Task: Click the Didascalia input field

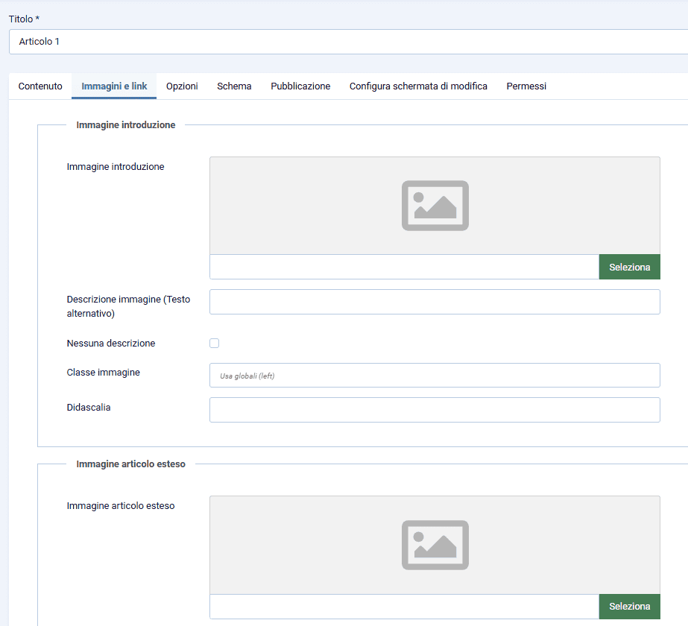Action: coord(435,409)
